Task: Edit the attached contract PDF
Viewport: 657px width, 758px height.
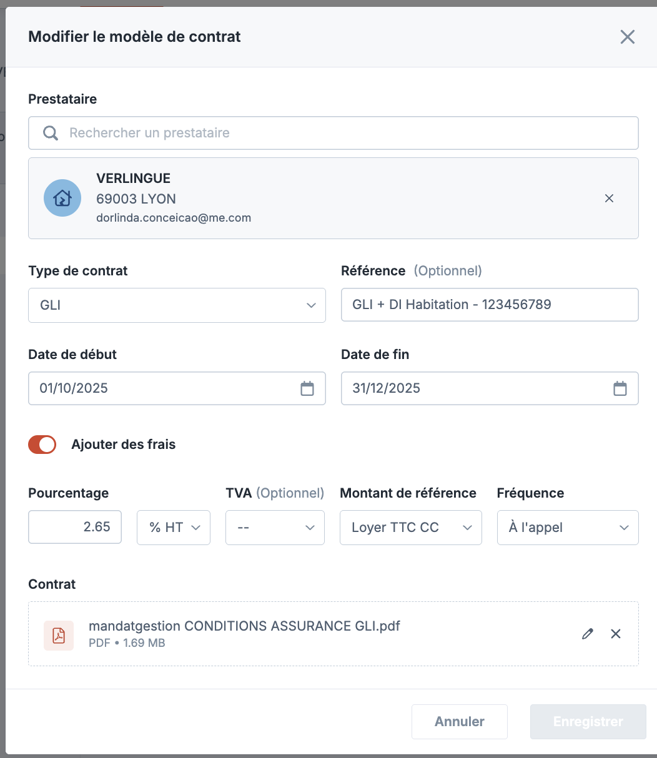Action: 587,634
